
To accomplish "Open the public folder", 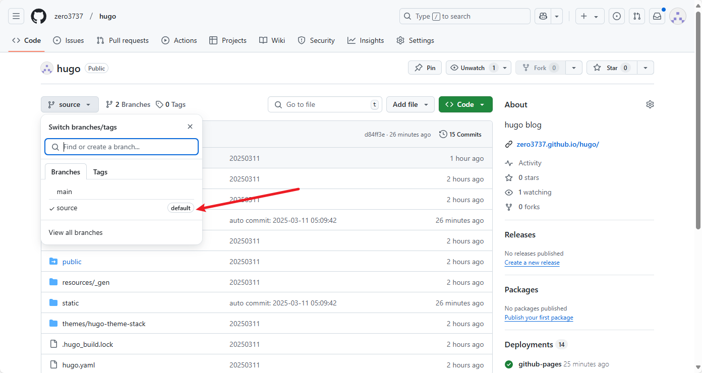I will [x=72, y=262].
